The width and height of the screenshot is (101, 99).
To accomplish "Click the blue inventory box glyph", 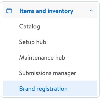I will (x=9, y=11).
